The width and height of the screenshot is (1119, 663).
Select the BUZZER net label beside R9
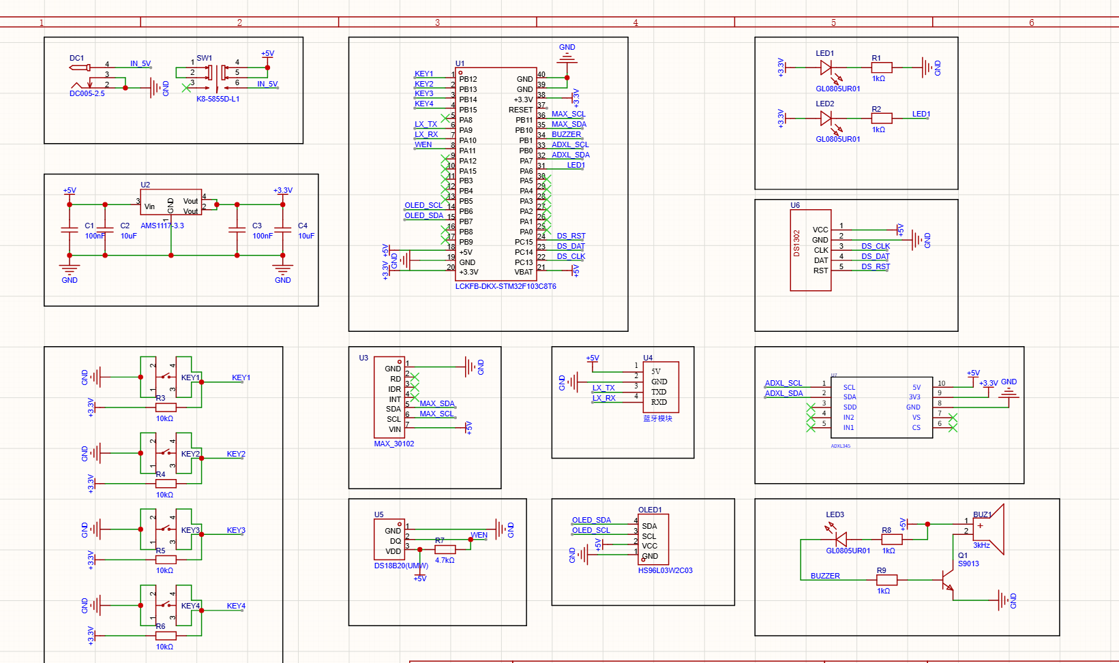(825, 576)
